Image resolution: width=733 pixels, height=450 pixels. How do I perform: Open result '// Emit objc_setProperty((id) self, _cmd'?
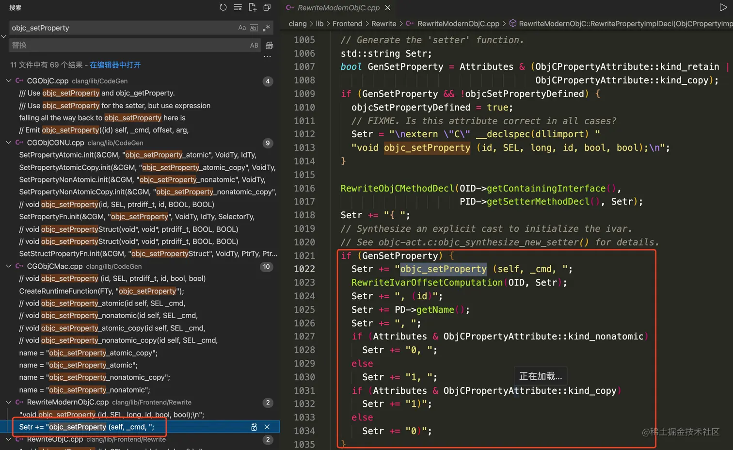104,130
